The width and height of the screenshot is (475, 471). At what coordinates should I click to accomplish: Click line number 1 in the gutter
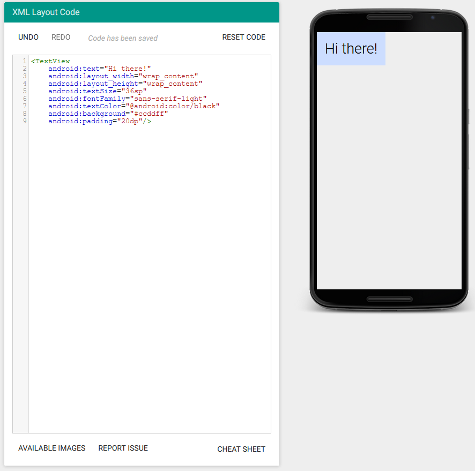pyautogui.click(x=25, y=61)
